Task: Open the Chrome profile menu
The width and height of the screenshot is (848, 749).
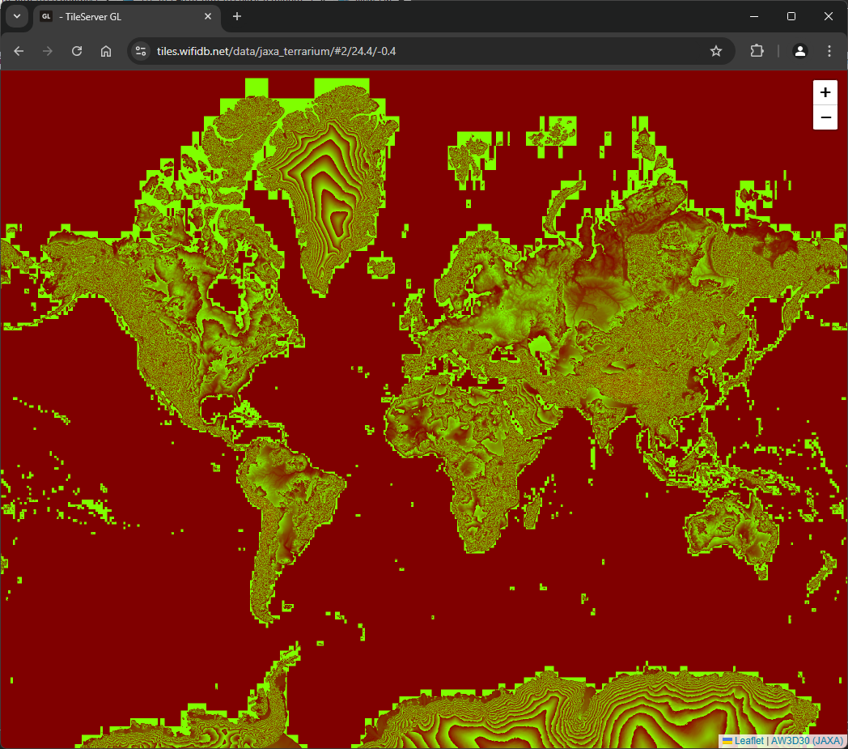Action: (x=799, y=51)
